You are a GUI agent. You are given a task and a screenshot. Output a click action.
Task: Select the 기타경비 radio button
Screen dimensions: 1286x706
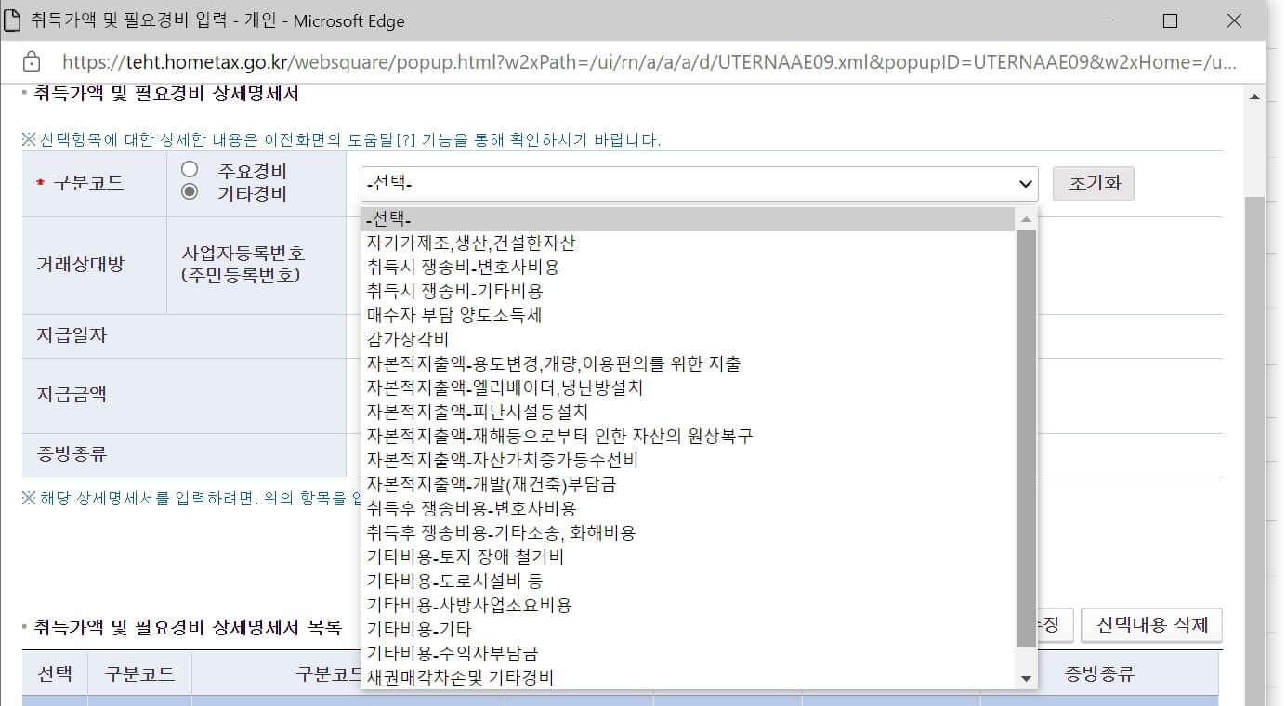pyautogui.click(x=190, y=192)
